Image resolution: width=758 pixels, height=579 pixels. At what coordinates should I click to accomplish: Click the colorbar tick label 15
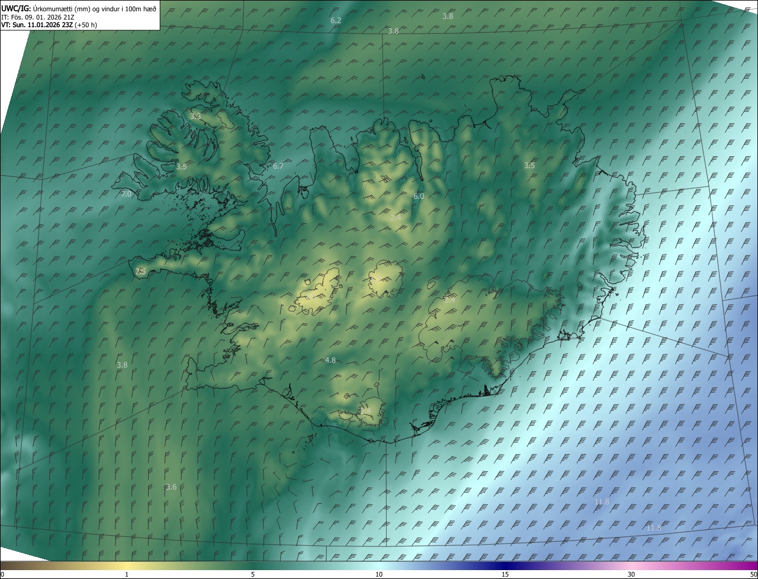tap(505, 574)
